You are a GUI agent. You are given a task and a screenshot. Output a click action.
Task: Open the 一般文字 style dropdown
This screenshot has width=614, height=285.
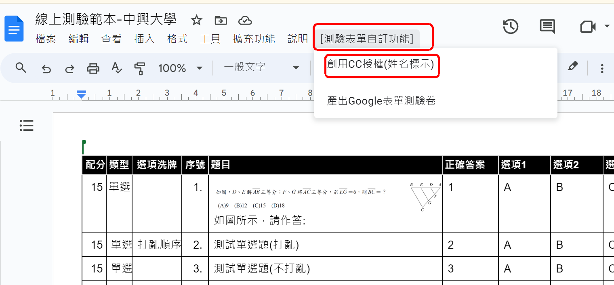pyautogui.click(x=261, y=67)
